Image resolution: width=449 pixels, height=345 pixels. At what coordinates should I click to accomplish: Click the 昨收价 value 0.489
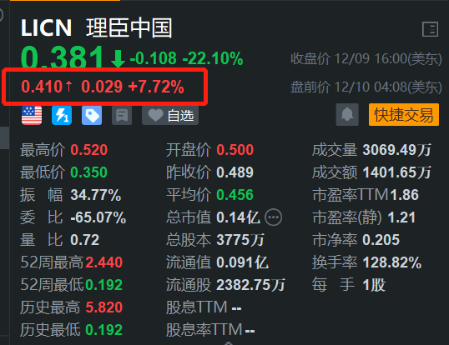coord(235,172)
